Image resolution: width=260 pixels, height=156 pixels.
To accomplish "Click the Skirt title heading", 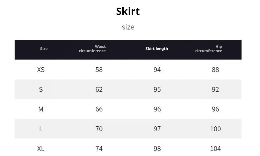I will 128,11.
